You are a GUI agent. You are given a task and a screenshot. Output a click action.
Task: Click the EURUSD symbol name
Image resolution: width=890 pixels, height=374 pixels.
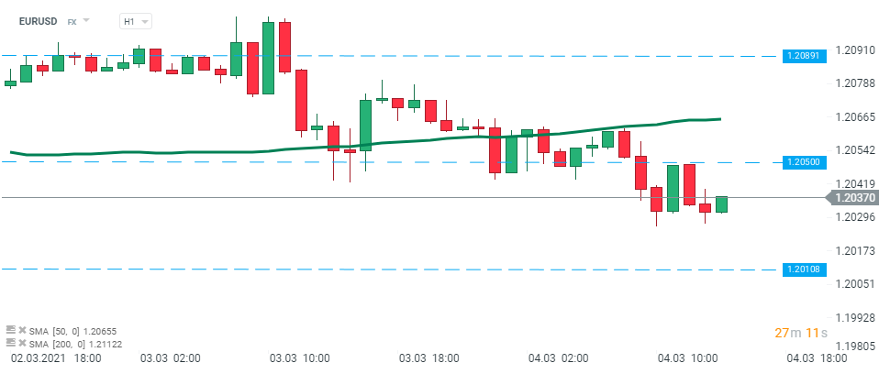39,20
